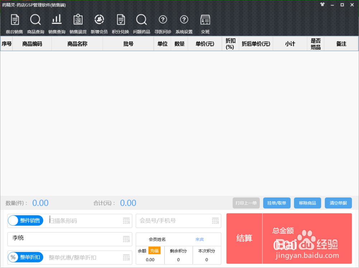Click 交班 shift handover icon
The height and width of the screenshot is (268, 359).
[205, 24]
